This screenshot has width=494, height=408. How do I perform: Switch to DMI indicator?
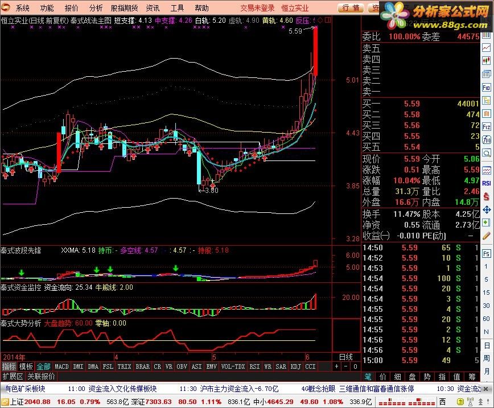[78, 366]
